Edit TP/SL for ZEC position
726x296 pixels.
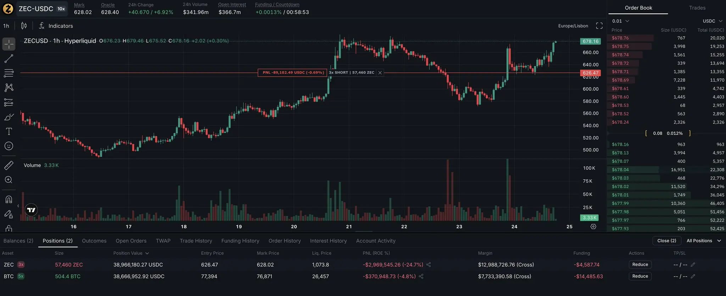(x=693, y=264)
